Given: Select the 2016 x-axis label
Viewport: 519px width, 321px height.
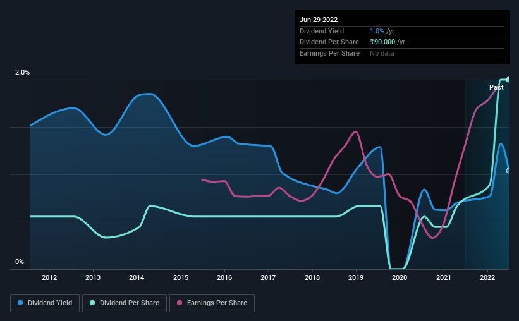Looking at the screenshot, I should click(x=224, y=277).
